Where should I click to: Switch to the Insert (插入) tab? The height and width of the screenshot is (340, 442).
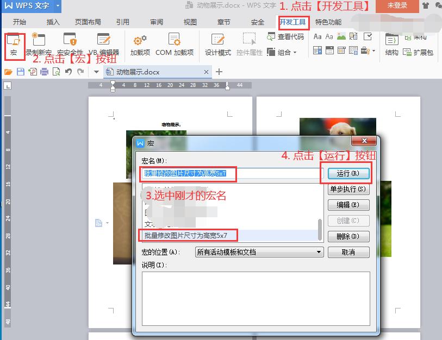pos(52,23)
